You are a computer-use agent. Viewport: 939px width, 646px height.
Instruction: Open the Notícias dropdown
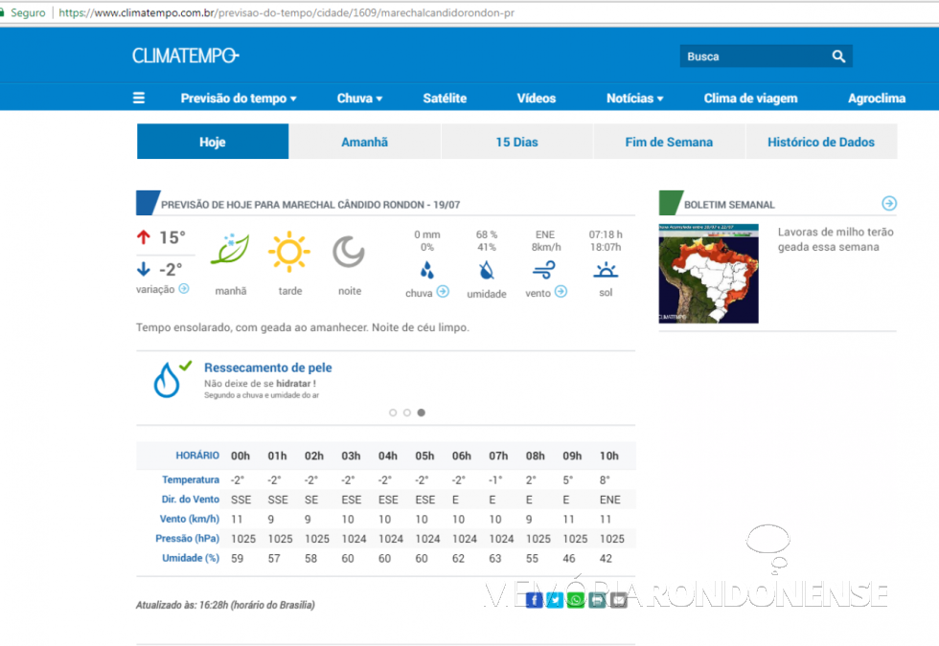point(633,98)
